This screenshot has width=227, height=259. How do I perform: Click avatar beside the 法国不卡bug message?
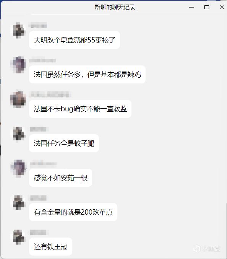18,99
